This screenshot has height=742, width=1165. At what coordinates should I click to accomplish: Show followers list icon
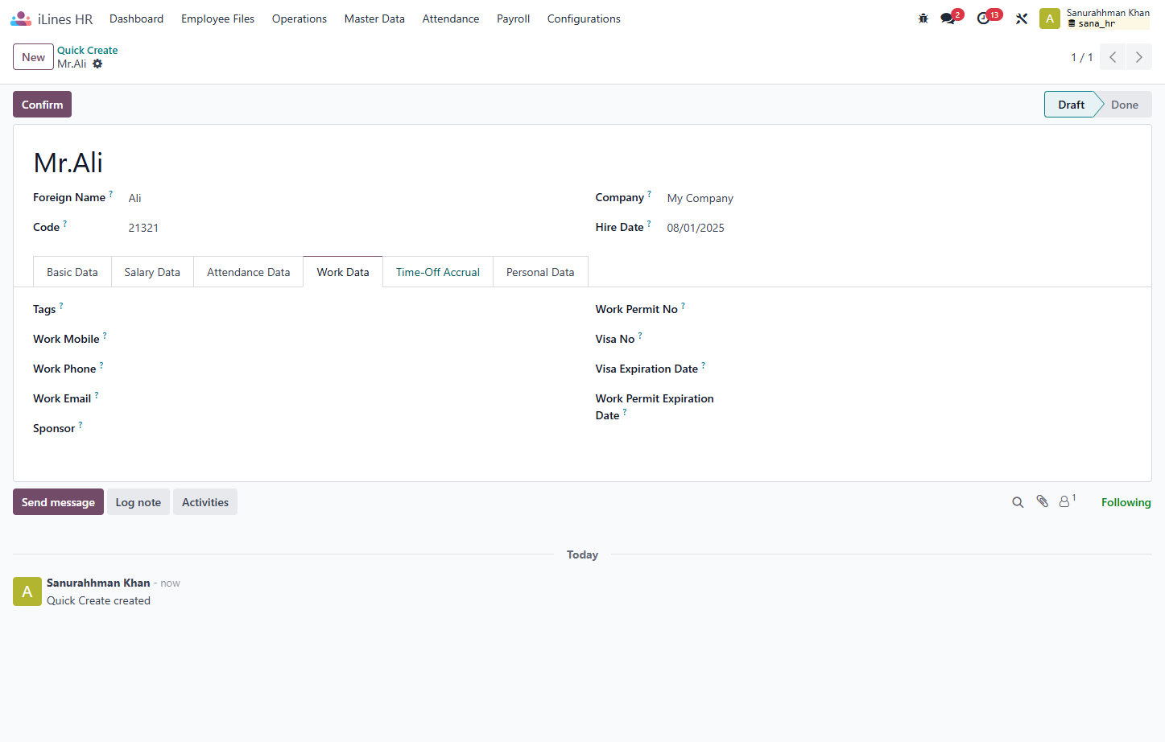(x=1067, y=501)
